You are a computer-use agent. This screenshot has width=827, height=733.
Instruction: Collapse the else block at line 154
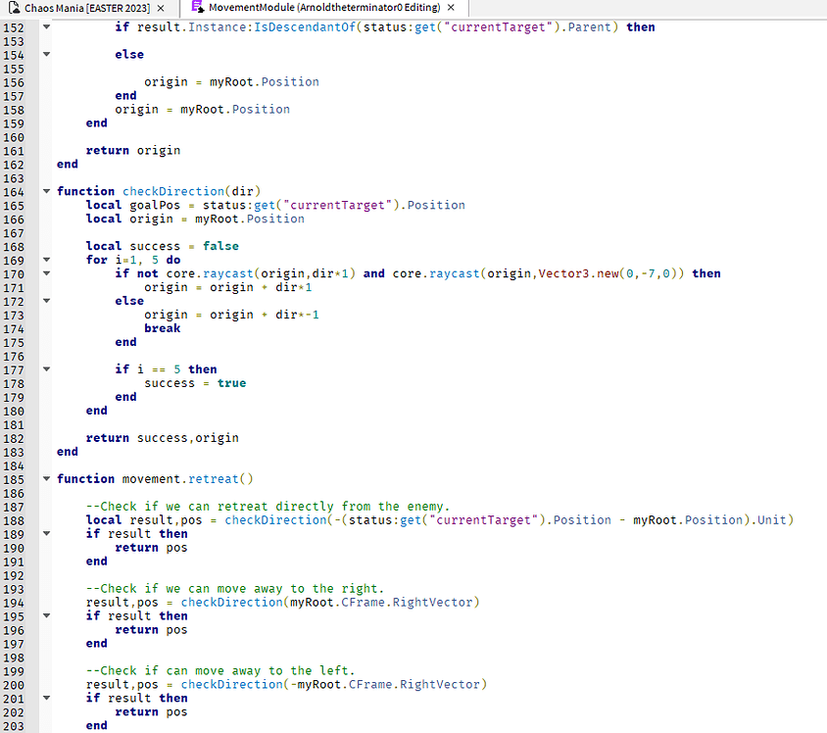(x=45, y=54)
